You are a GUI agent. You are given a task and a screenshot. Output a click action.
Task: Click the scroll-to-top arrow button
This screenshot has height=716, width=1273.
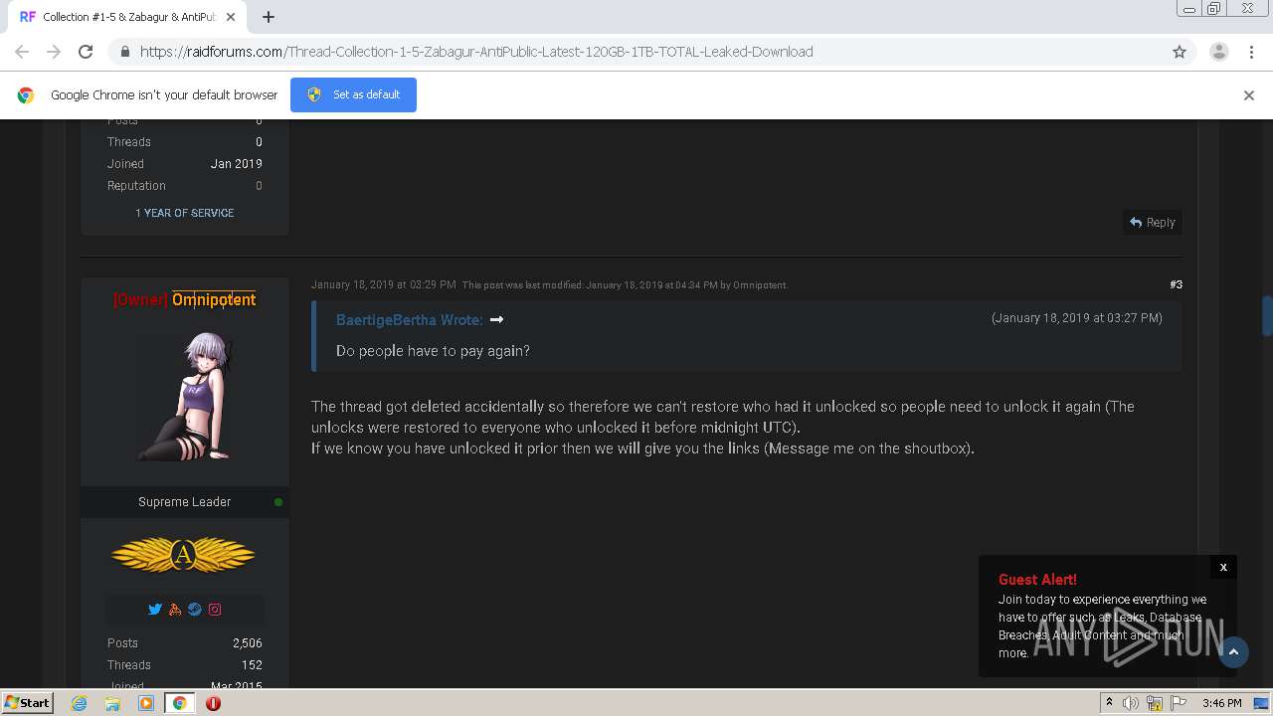[x=1233, y=651]
